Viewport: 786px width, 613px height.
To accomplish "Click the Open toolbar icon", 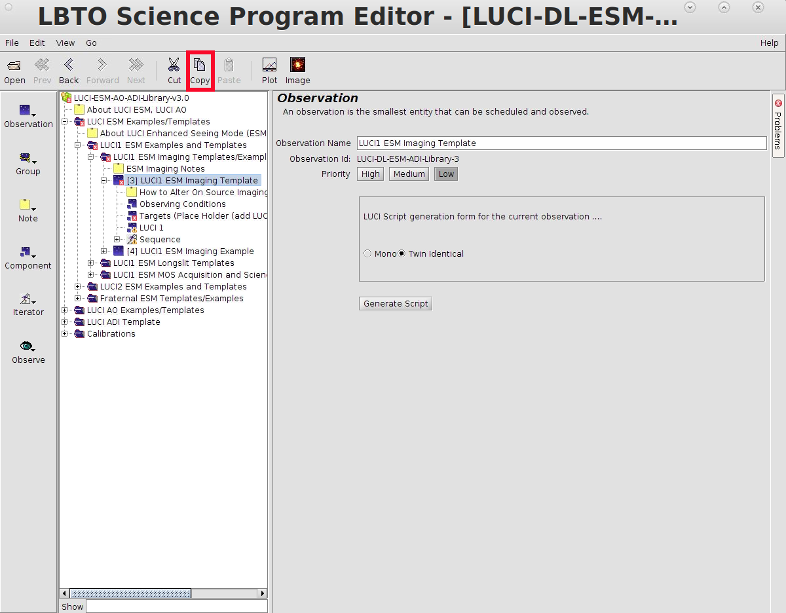I will tap(14, 71).
